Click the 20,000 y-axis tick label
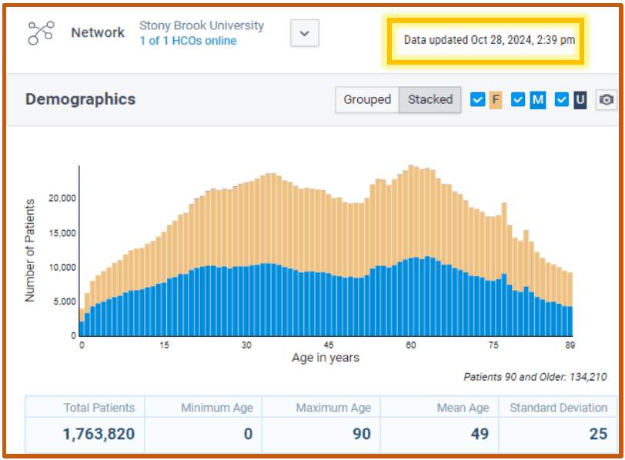625x460 pixels. (x=62, y=198)
